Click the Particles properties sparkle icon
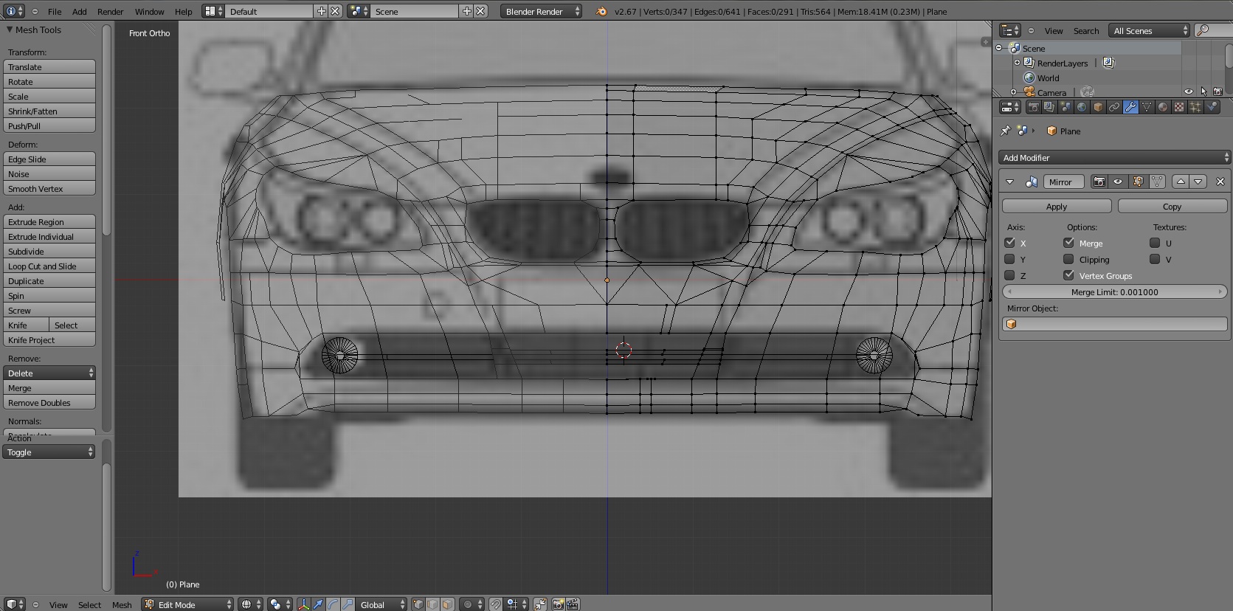The width and height of the screenshot is (1233, 611). (1195, 108)
